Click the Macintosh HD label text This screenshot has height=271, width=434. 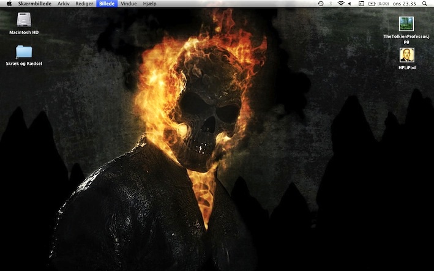[24, 32]
